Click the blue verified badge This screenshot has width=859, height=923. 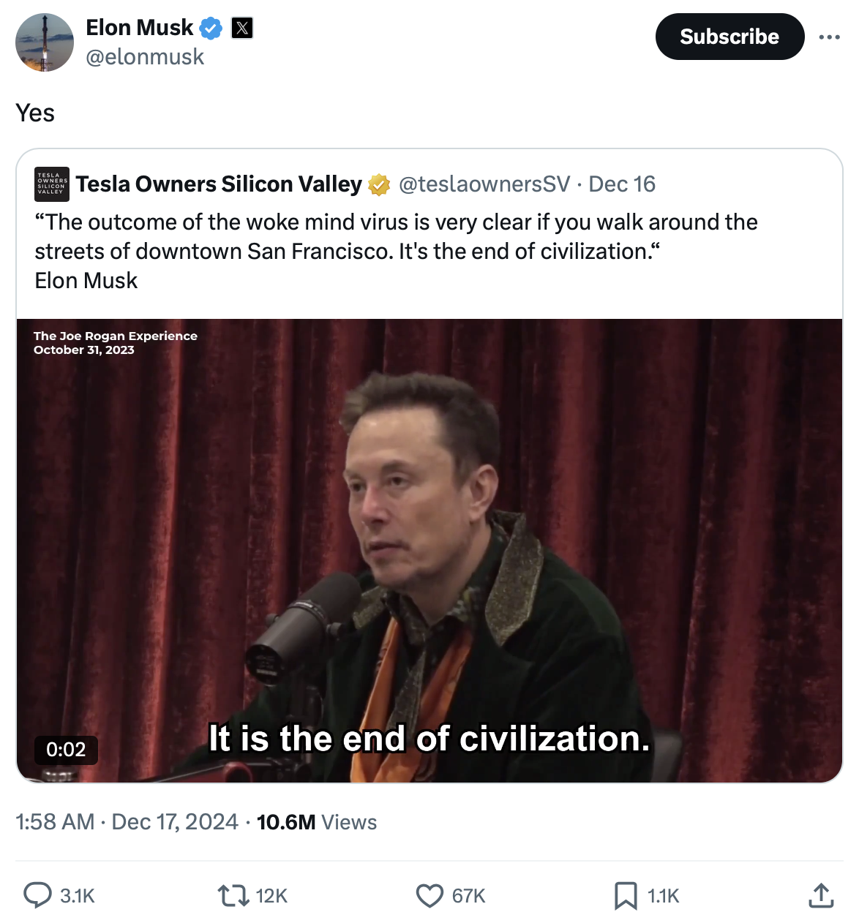pos(211,29)
